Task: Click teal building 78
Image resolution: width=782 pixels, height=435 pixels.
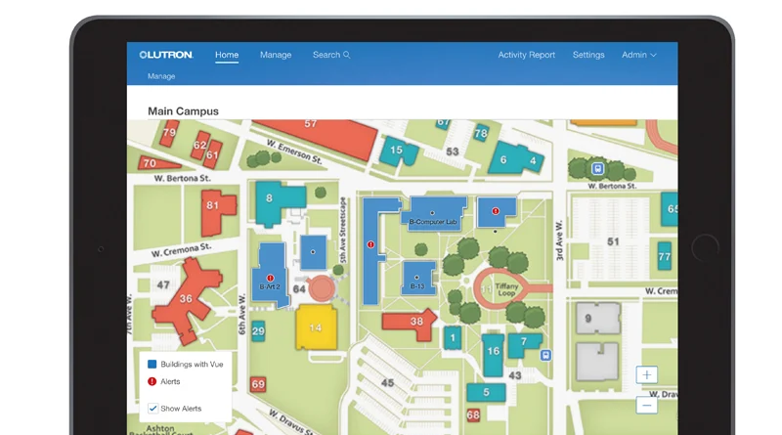Action: pyautogui.click(x=481, y=133)
